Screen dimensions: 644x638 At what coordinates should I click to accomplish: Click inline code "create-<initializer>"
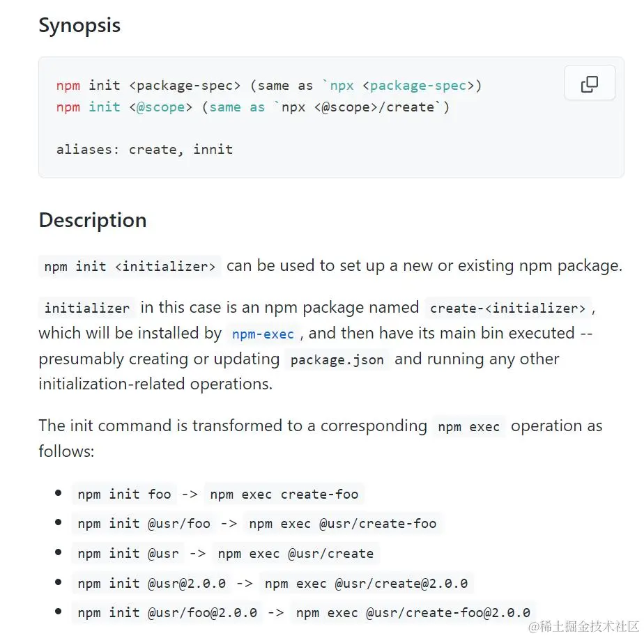[x=508, y=308]
